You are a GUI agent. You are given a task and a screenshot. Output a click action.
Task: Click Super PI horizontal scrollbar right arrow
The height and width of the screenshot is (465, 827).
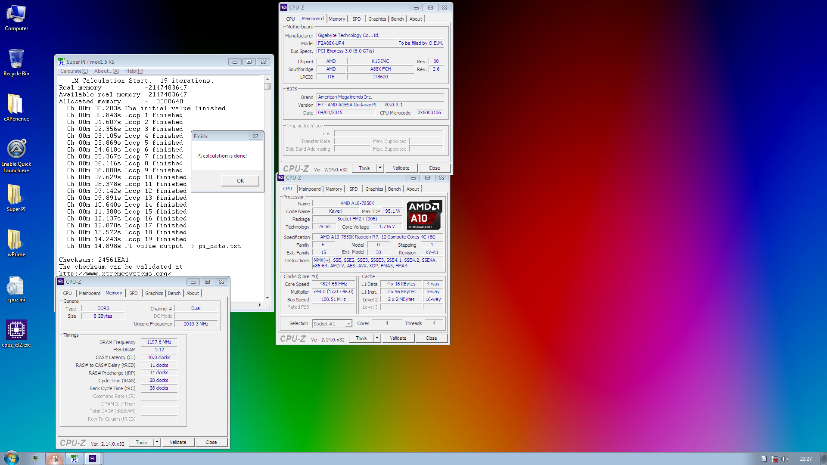pyautogui.click(x=260, y=305)
